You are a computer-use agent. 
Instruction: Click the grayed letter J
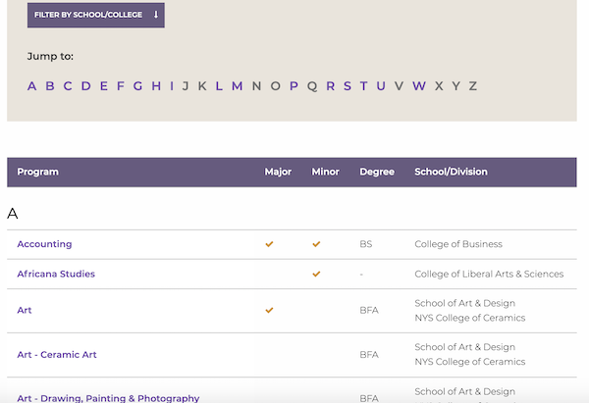(186, 86)
